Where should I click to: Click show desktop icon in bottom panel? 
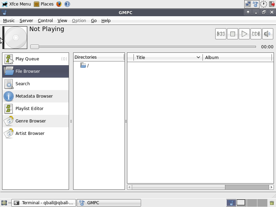pyautogui.click(x=4, y=203)
